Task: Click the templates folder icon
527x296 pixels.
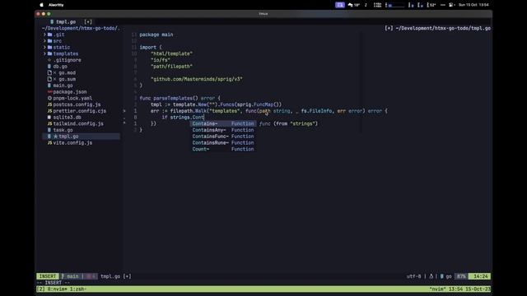Action: [x=49, y=53]
